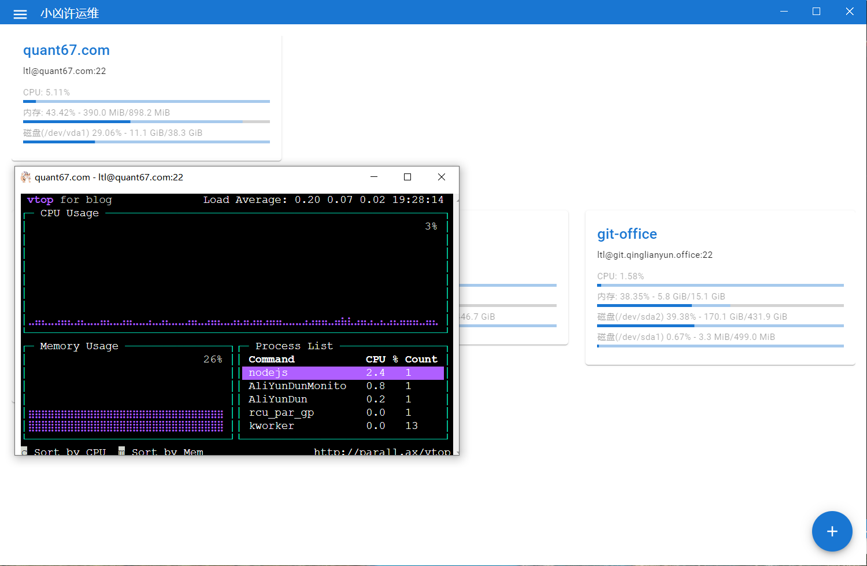Click the terminal window app icon

coord(26,177)
